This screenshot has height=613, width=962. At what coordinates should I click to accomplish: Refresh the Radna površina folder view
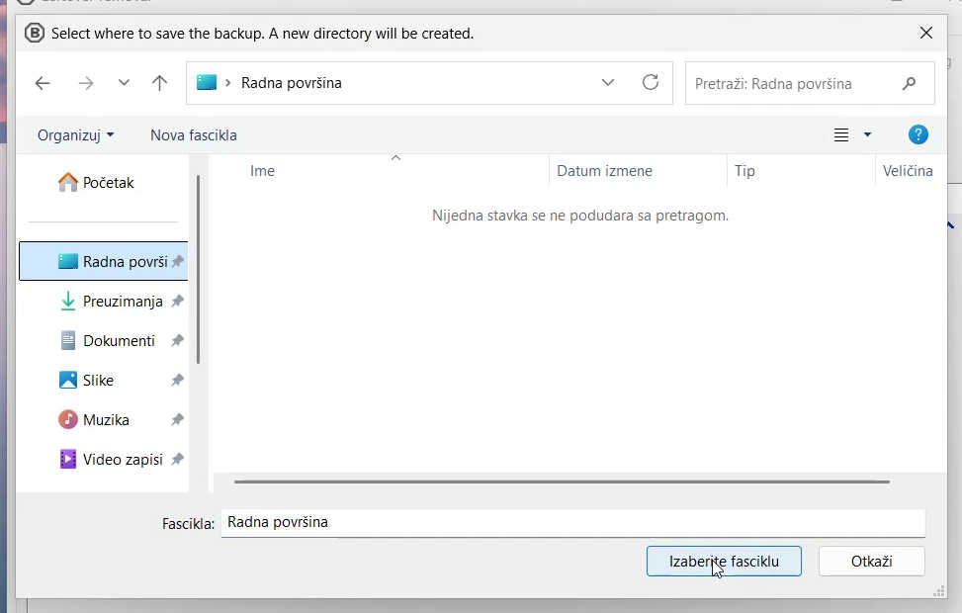click(x=650, y=83)
